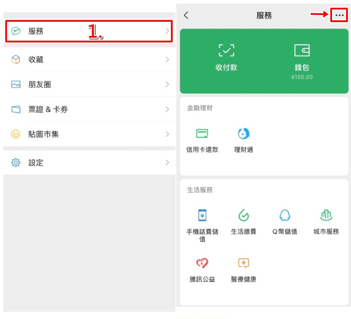Screen dimensions: 351x319
Task: Tap the 收藏 cube icon
Action: (x=16, y=60)
